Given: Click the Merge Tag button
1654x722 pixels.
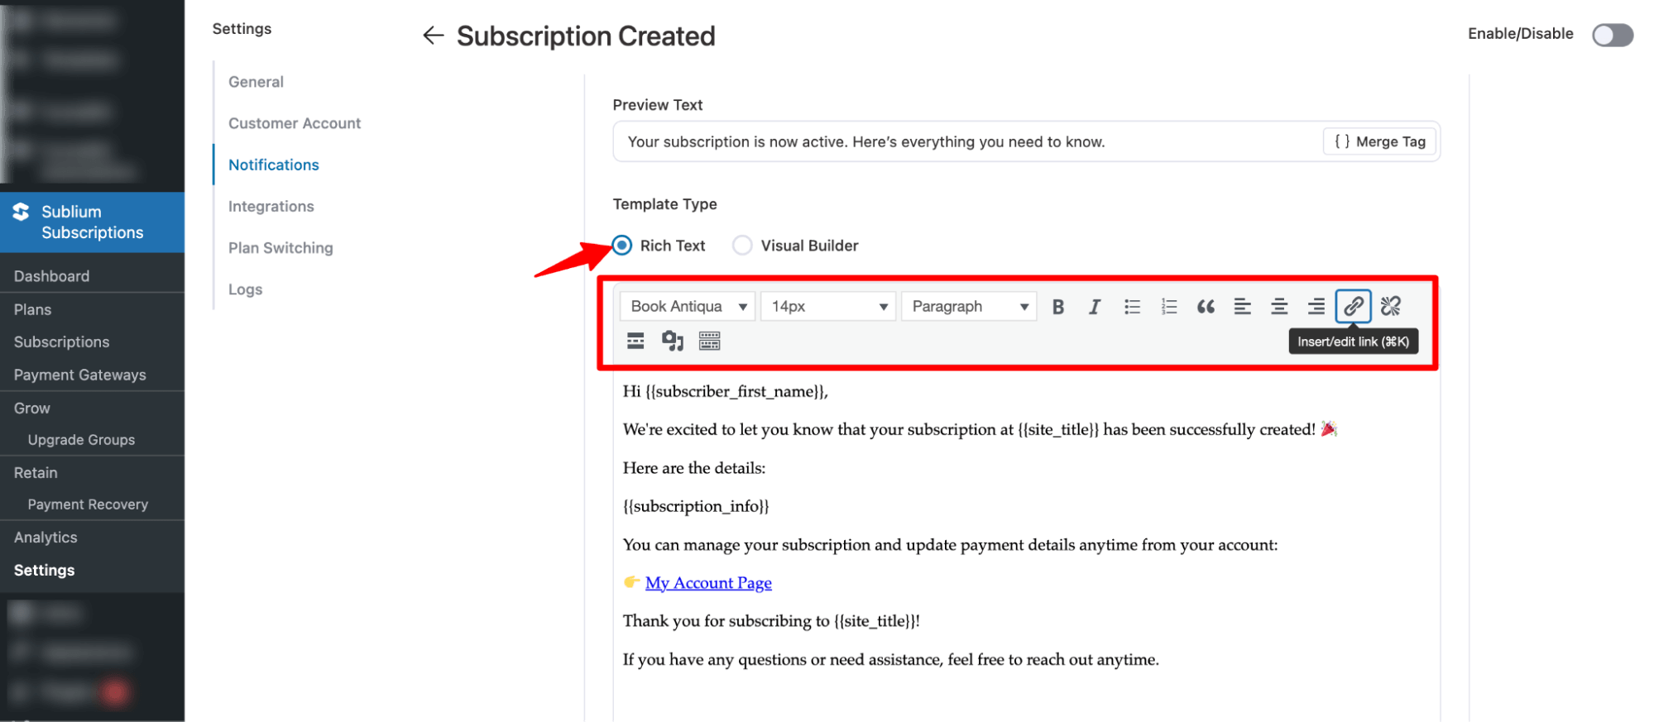Looking at the screenshot, I should (x=1379, y=142).
